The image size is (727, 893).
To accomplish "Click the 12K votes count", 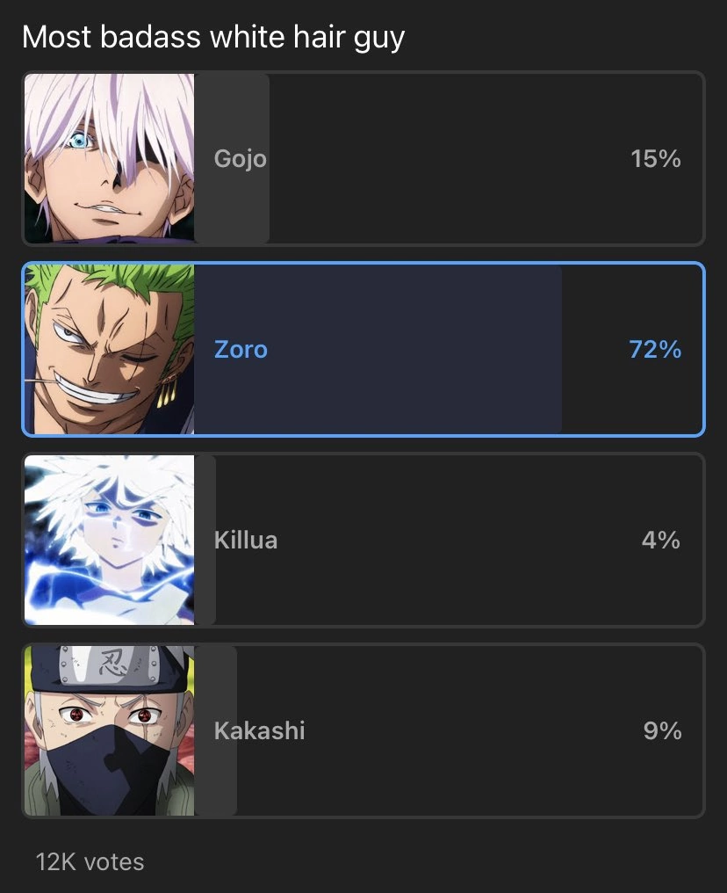I will click(x=90, y=861).
